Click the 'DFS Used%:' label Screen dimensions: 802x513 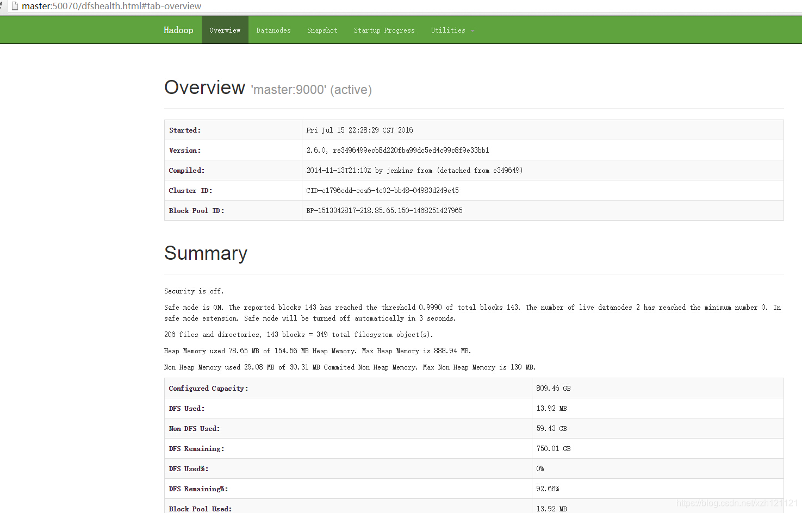coord(189,468)
